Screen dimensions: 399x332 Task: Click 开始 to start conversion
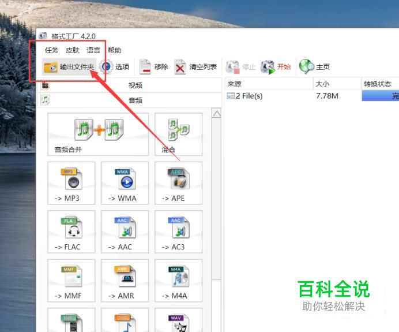click(276, 67)
